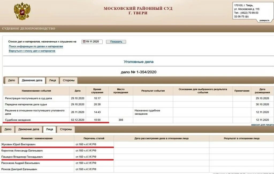Viewport: 274px width, 174px height.
Task: Select row Регистрация поступившего в суд дела
Action: point(28,98)
